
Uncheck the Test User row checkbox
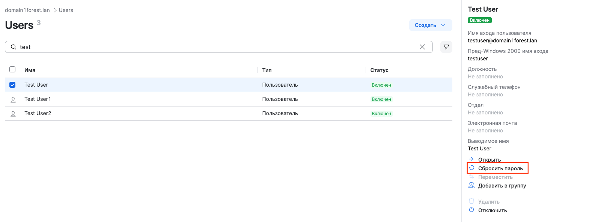[12, 85]
